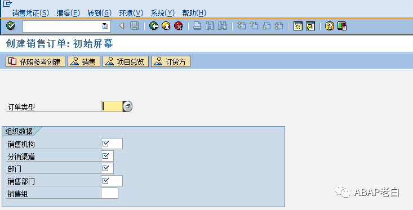
Task: Click the Next Page icon
Action: point(267,26)
